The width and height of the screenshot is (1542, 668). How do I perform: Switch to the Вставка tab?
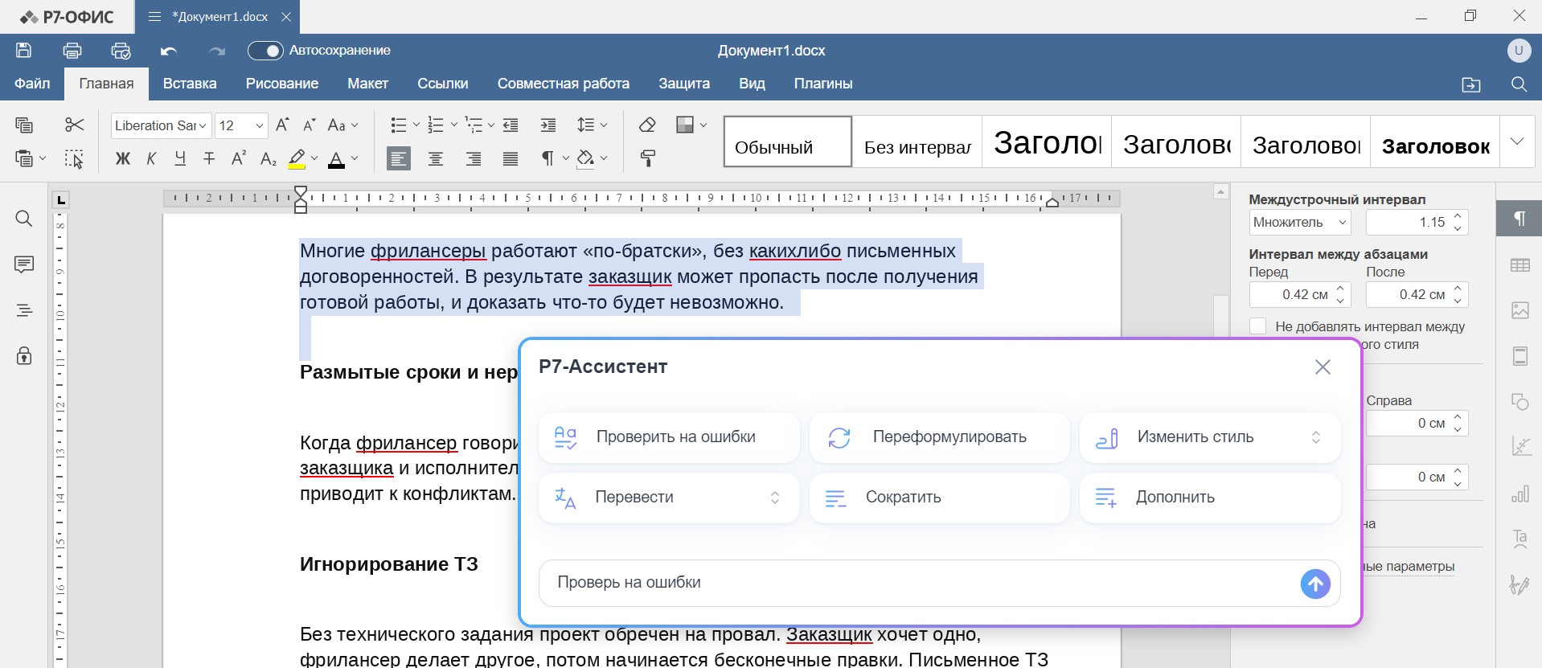pyautogui.click(x=190, y=84)
